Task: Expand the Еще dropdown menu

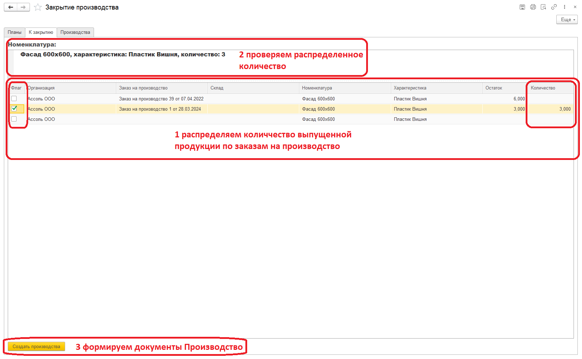Action: point(567,20)
